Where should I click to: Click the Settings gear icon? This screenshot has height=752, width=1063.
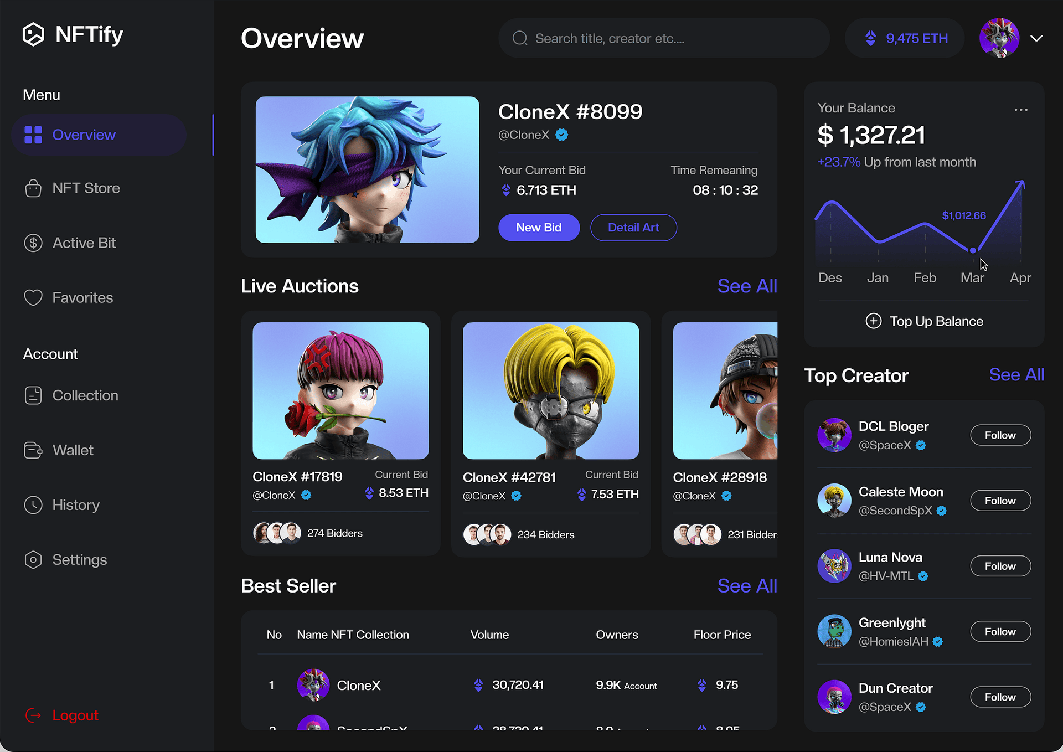click(33, 560)
